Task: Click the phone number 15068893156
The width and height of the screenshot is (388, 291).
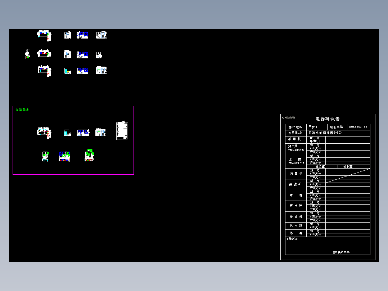Action: click(358, 127)
